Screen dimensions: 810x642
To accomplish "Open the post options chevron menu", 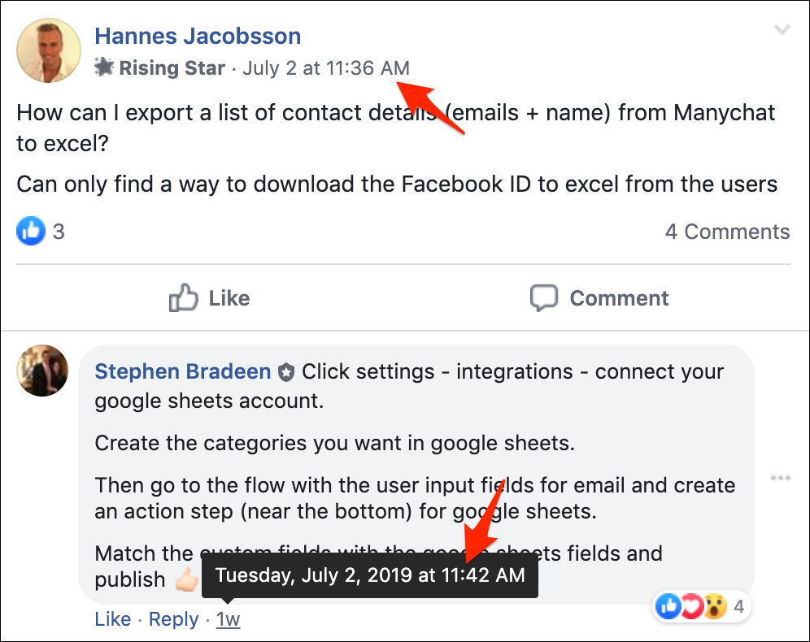I will [x=782, y=31].
